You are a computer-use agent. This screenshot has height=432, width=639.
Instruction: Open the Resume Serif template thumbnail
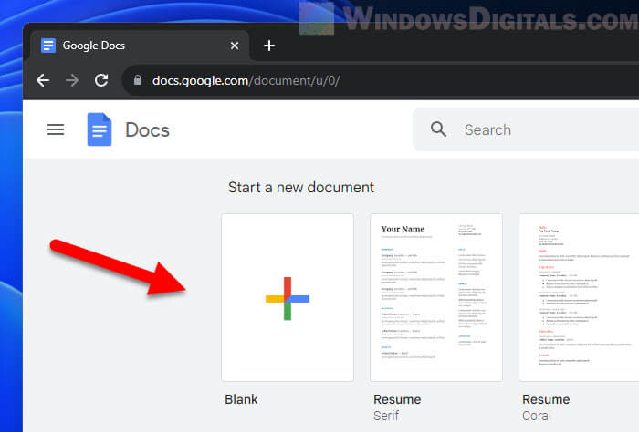tap(436, 298)
